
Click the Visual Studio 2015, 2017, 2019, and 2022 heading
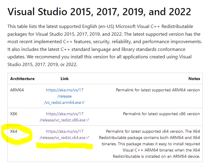(x=99, y=12)
